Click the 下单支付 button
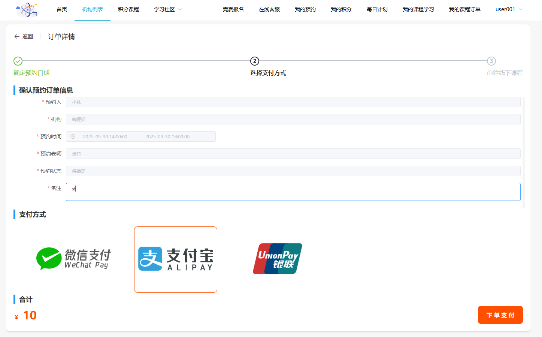Image resolution: width=542 pixels, height=337 pixels. (x=500, y=315)
